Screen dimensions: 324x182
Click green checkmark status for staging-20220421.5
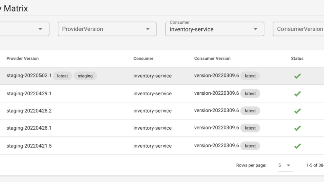click(297, 146)
